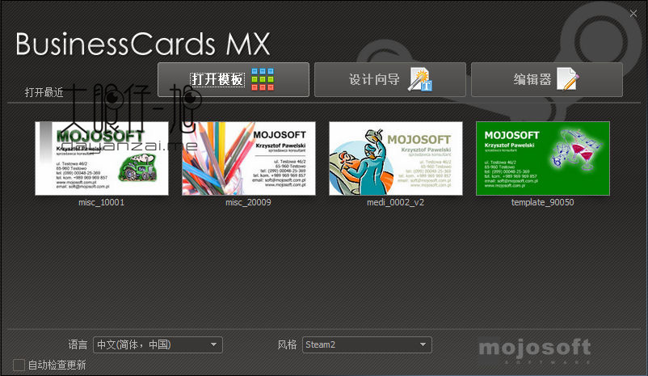This screenshot has height=376, width=648.
Task: Click the pencil page icon on 编辑器
Action: 568,79
